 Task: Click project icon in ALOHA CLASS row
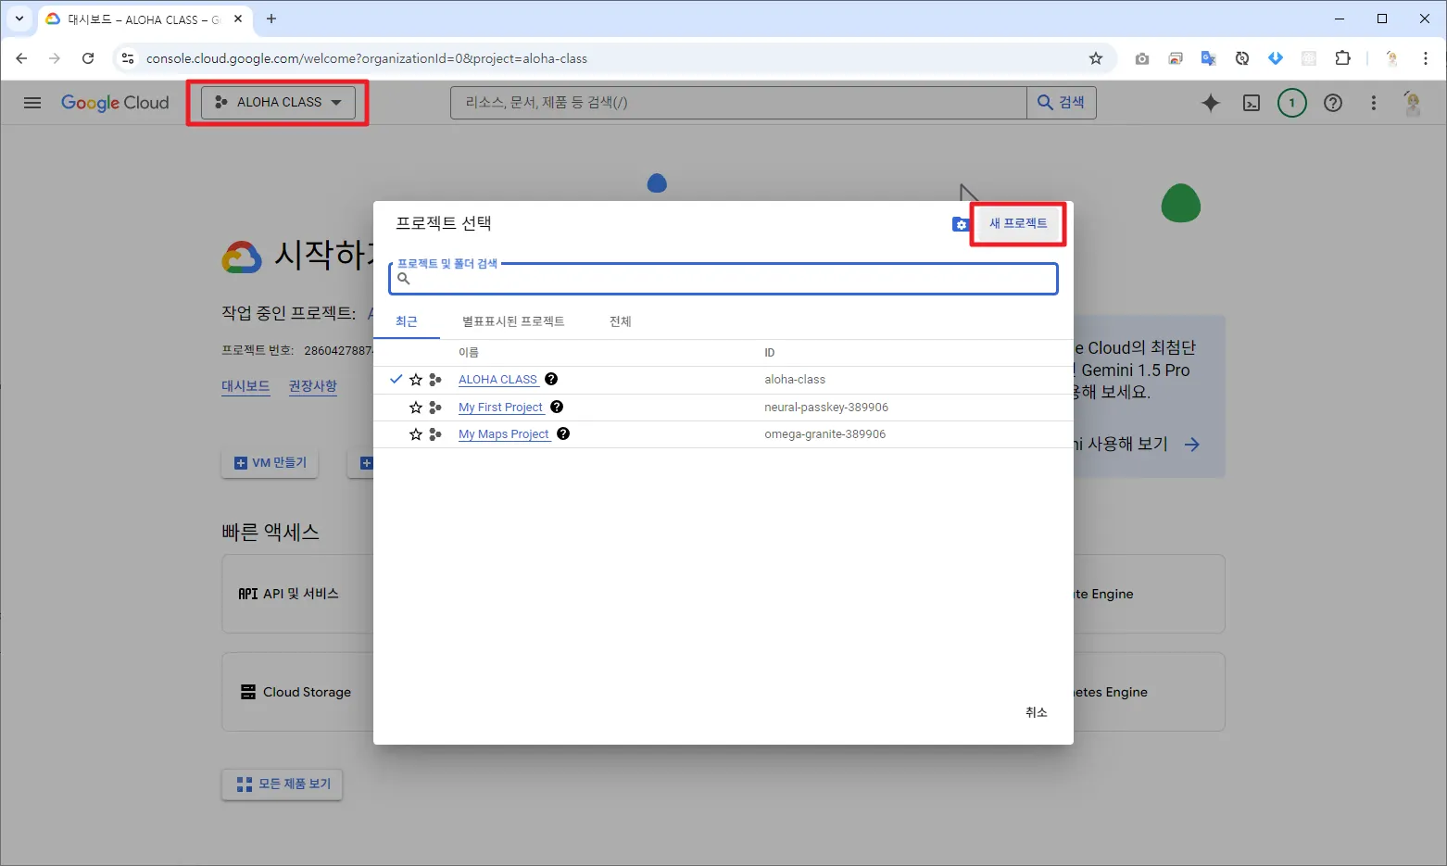coord(435,380)
